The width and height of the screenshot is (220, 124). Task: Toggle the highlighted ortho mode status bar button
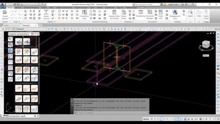(x=161, y=119)
